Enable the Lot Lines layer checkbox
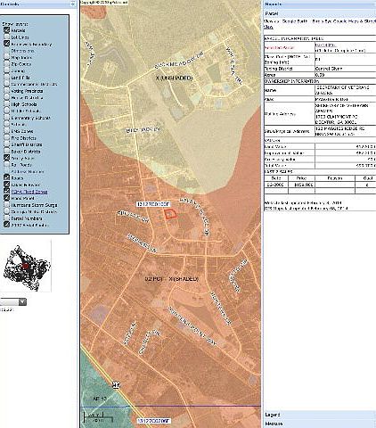Viewport: 376px width, 428px height. pyautogui.click(x=7, y=37)
